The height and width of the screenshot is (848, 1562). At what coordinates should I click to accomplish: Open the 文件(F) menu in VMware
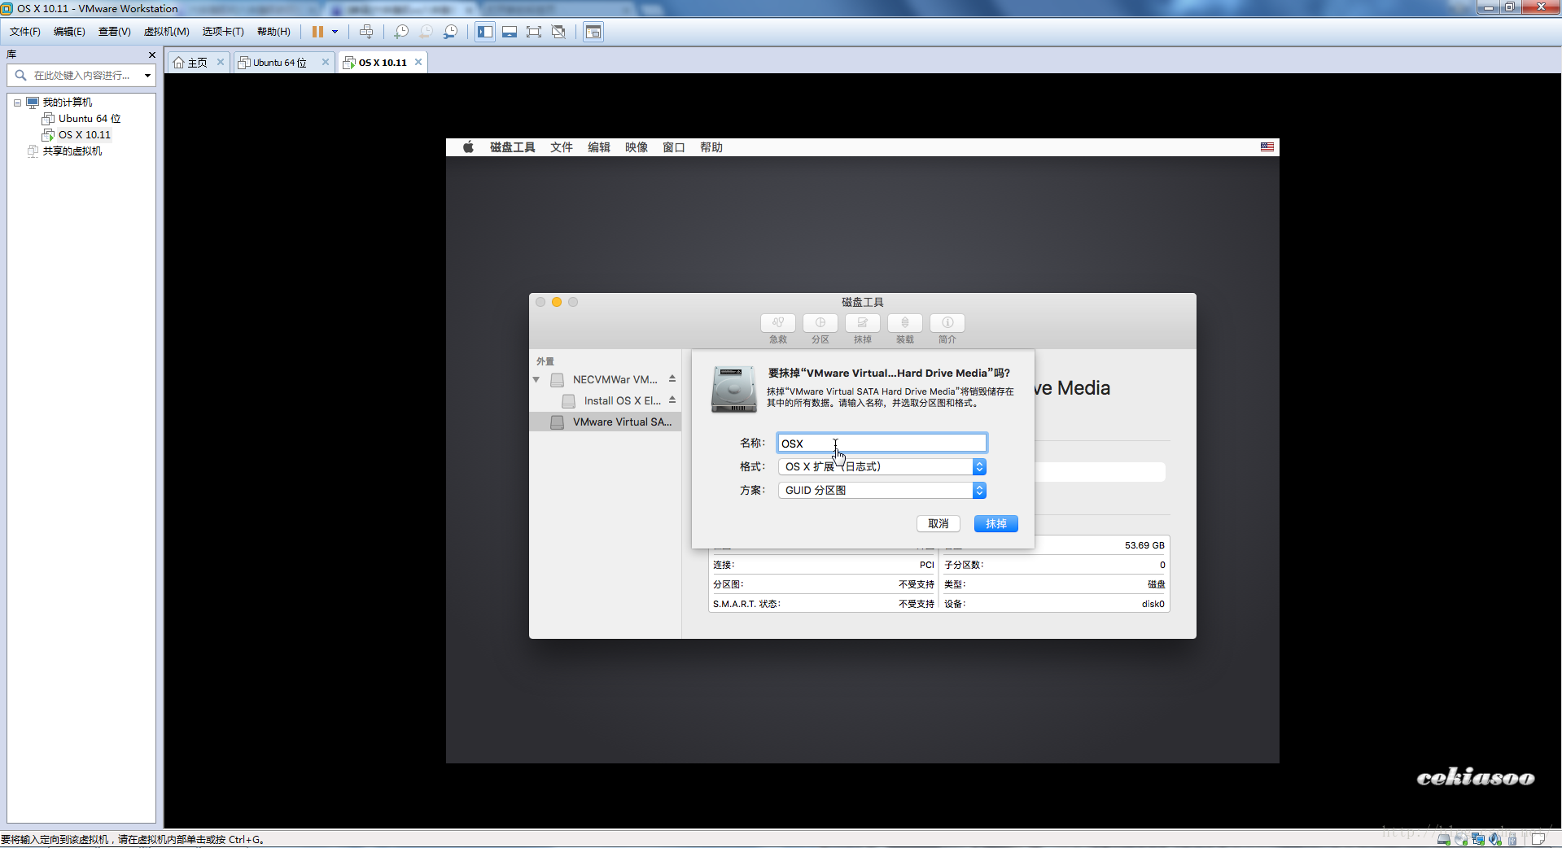coord(25,32)
